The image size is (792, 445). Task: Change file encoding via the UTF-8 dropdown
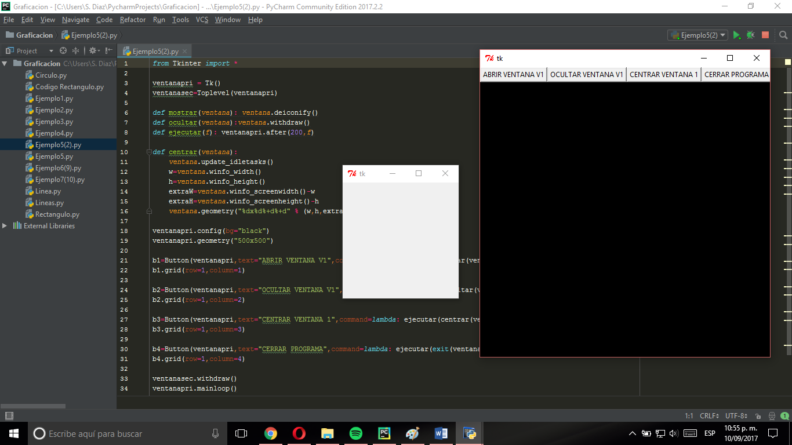(x=734, y=415)
